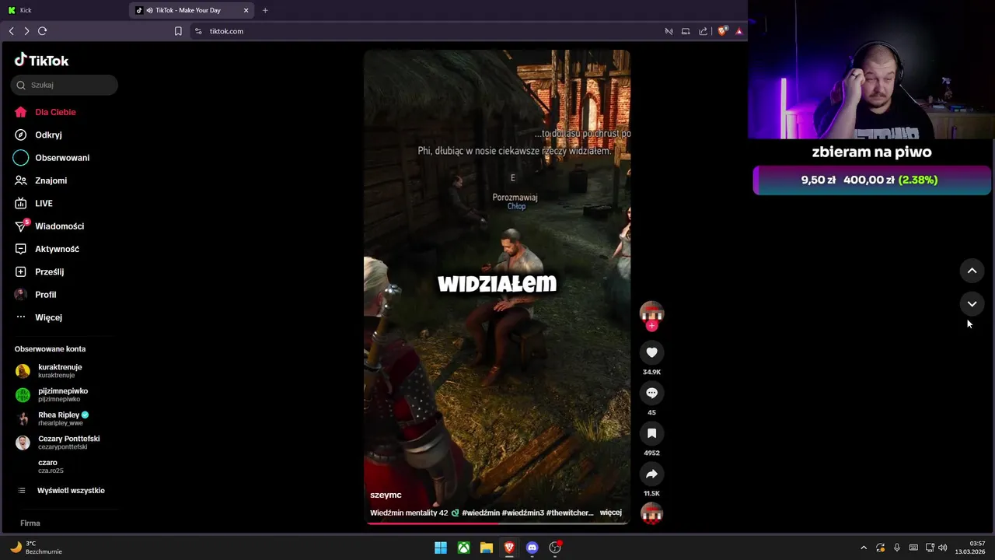995x560 pixels.
Task: Switch to the Kick browser tab
Action: 62,10
